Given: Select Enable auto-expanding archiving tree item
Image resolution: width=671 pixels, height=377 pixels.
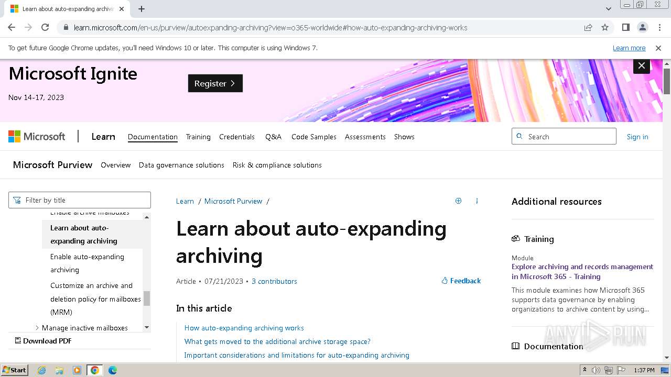Looking at the screenshot, I should point(92,263).
